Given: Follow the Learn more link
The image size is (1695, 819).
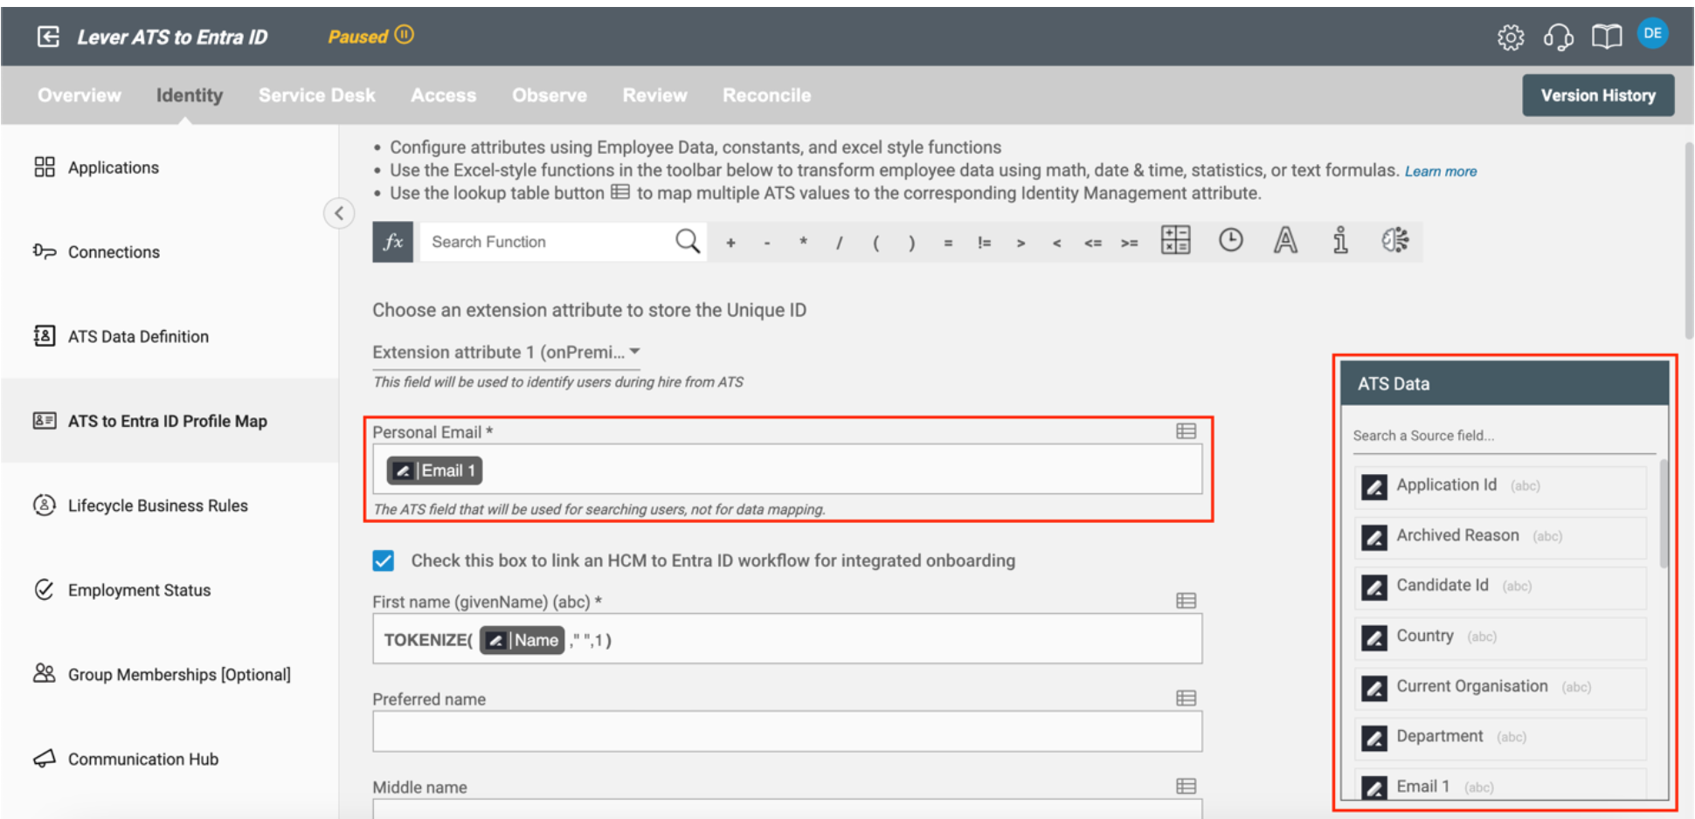Looking at the screenshot, I should (1440, 172).
